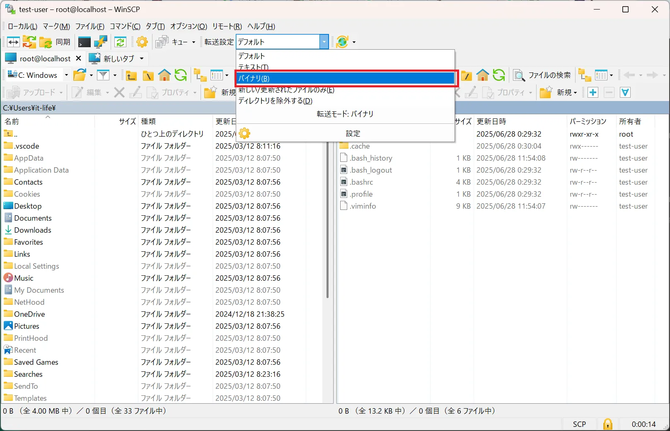Expand the キュー dropdown arrow
This screenshot has height=431, width=670.
click(x=194, y=42)
